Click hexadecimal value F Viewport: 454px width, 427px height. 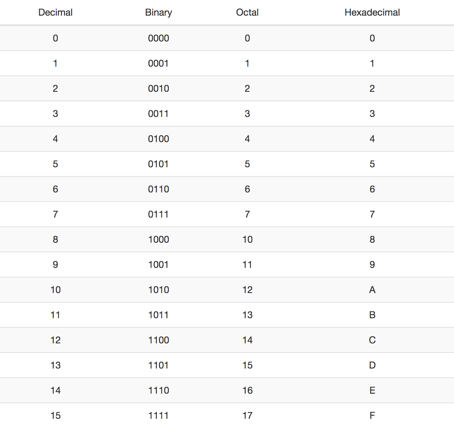372,415
